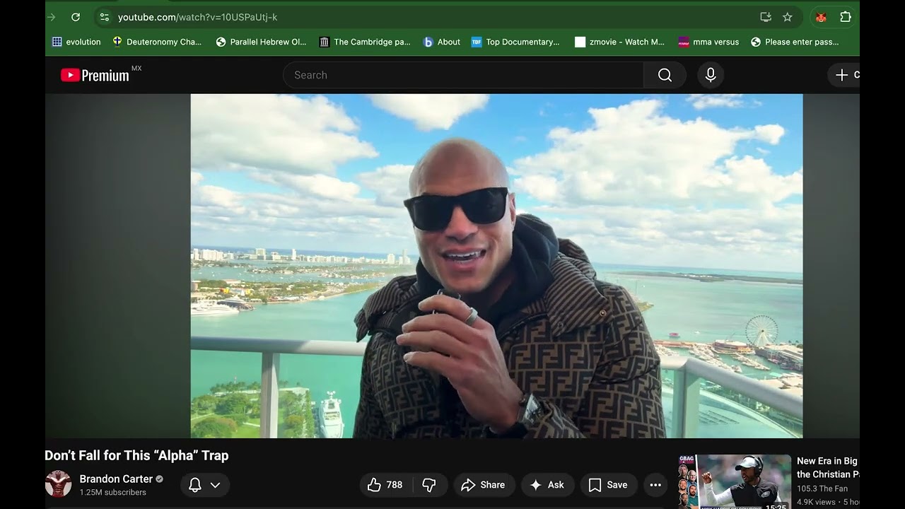905x509 pixels.
Task: Click the Share button
Action: (483, 485)
